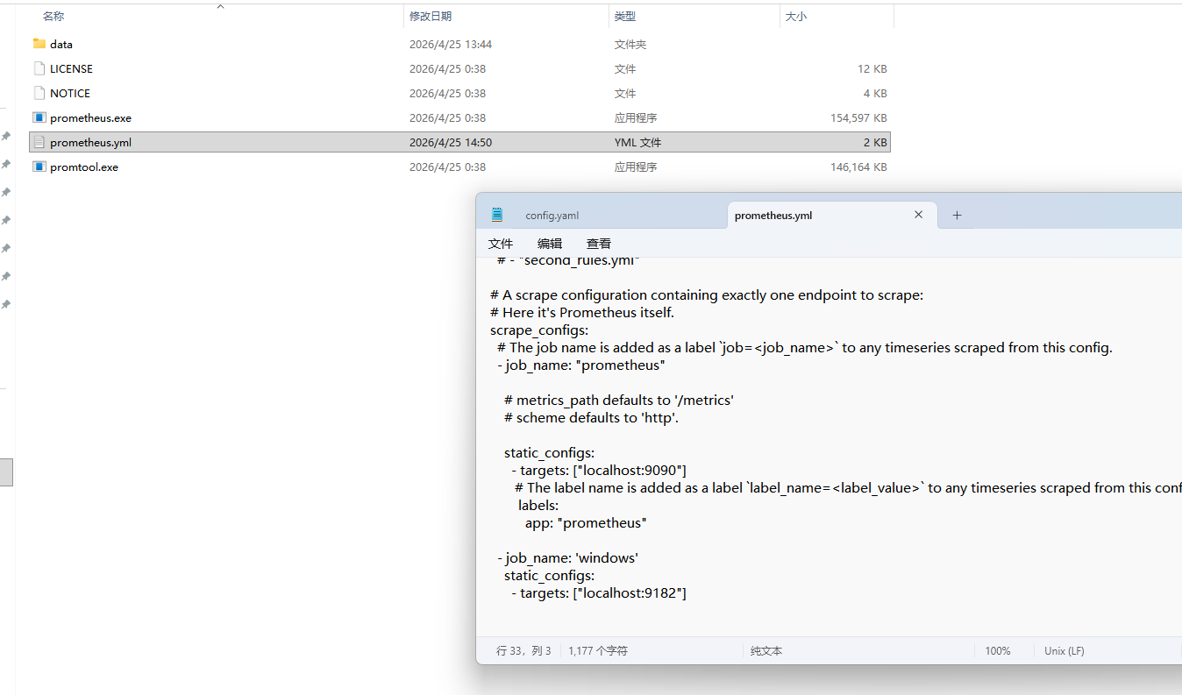Click the data folder icon
This screenshot has width=1182, height=695.
pos(39,44)
